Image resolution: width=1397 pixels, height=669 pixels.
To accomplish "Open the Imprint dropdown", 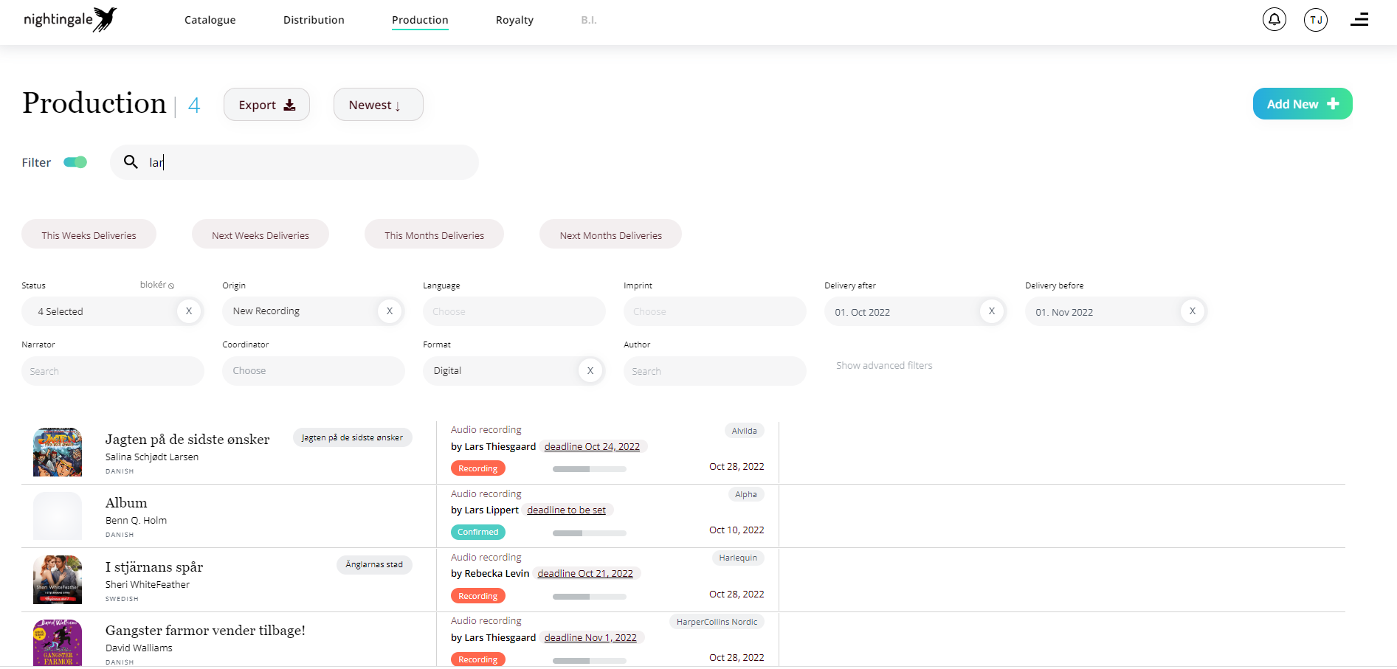I will click(x=714, y=311).
